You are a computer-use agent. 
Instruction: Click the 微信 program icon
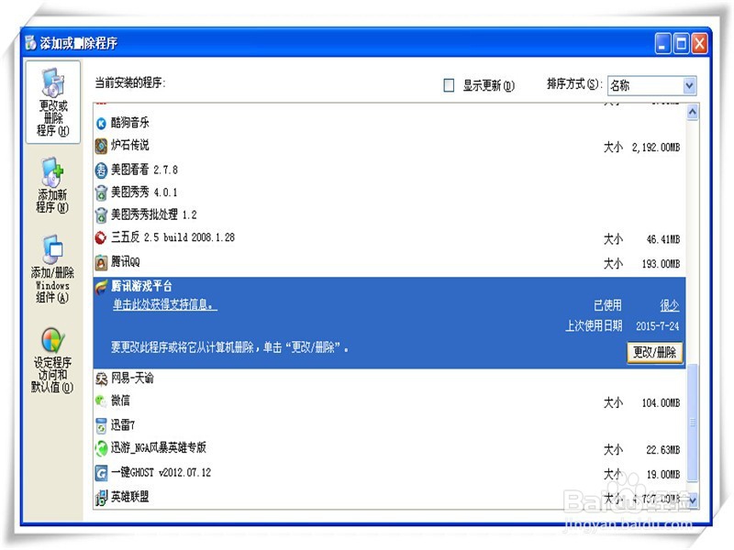point(101,401)
